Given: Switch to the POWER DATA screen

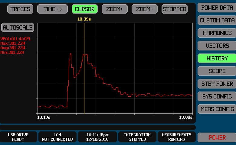Looking at the screenshot, I should click(217, 8).
